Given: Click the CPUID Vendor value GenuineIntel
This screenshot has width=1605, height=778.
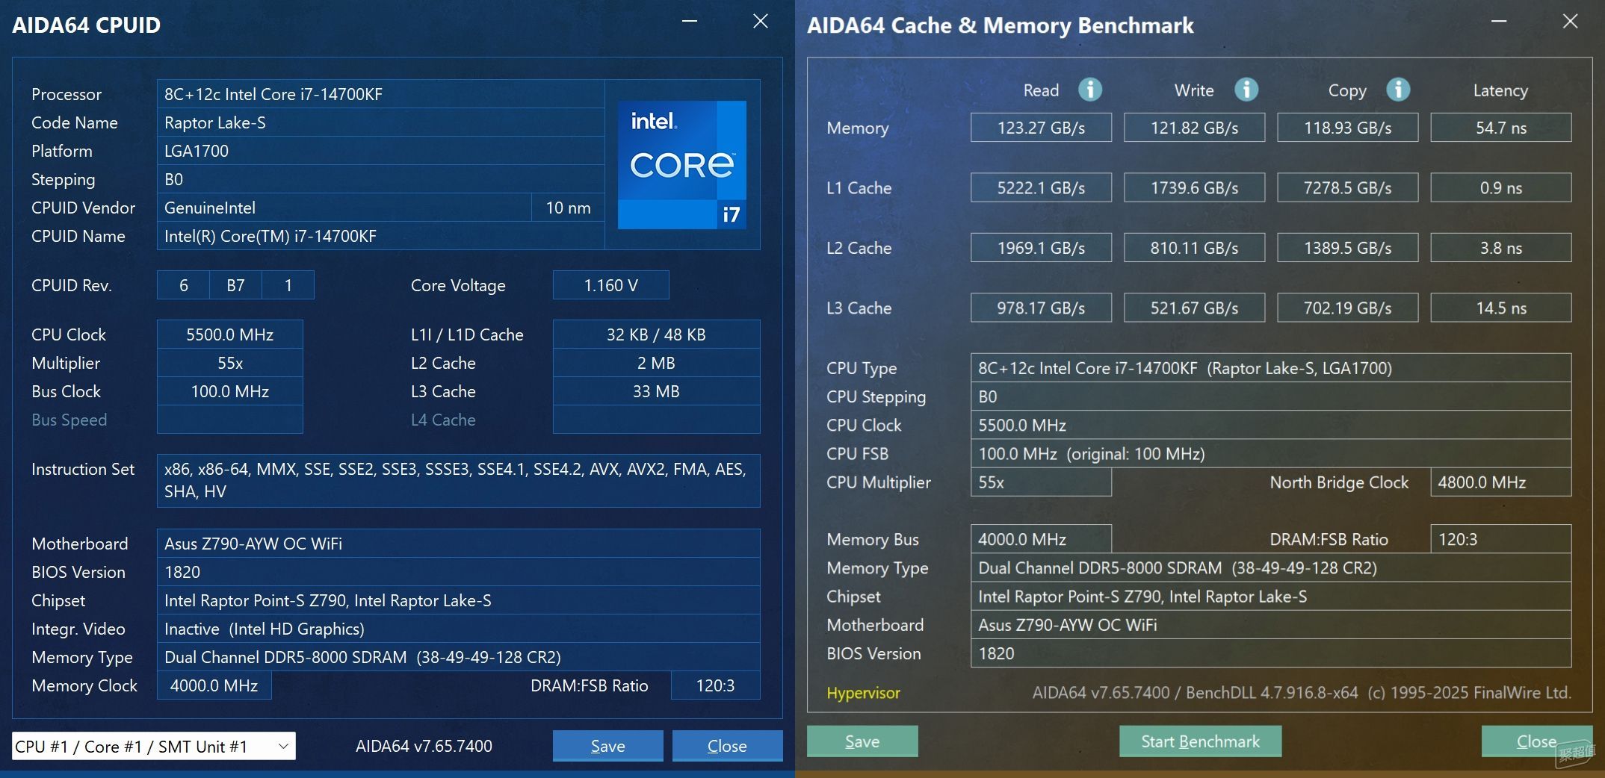Looking at the screenshot, I should point(344,208).
